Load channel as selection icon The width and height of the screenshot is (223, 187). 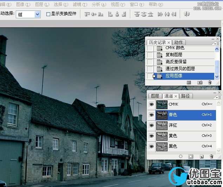click(181, 156)
